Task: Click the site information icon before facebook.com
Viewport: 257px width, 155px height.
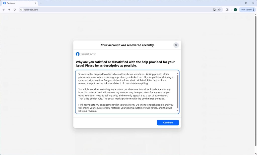Action: (21, 10)
